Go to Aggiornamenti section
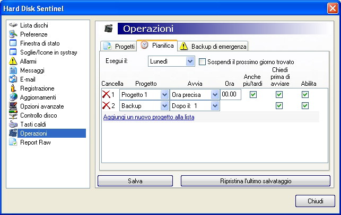The width and height of the screenshot is (341, 215). click(38, 97)
